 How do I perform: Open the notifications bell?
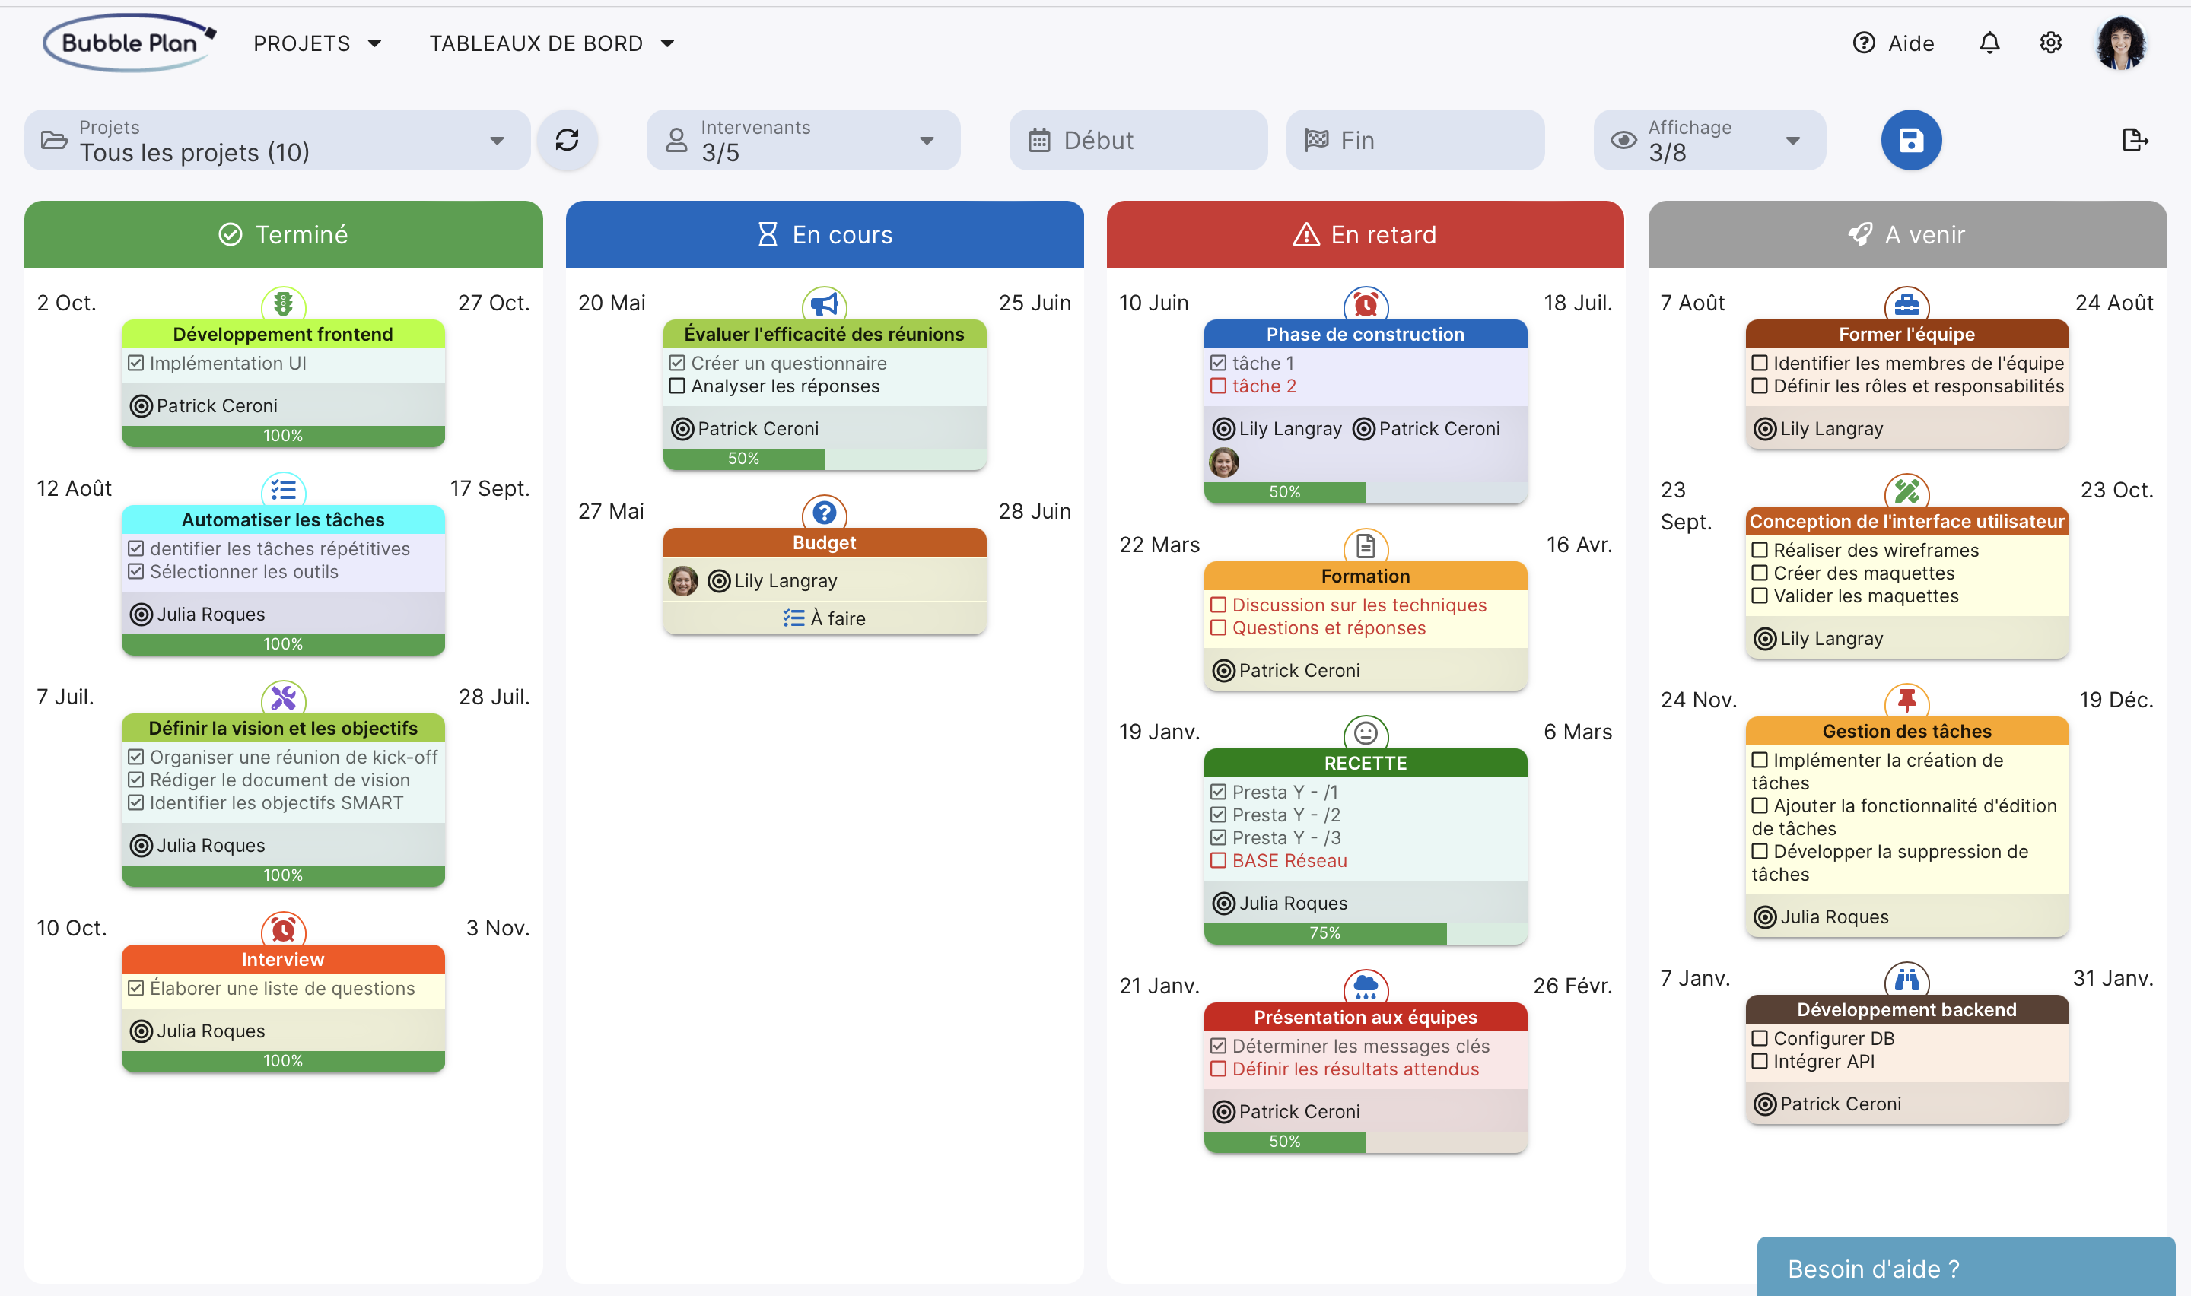coord(1989,43)
